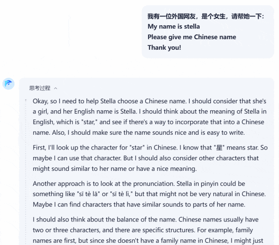Viewport: 279px width, 245px height.
Task: Click the Chinese sentence in the user message
Action: tap(206, 17)
